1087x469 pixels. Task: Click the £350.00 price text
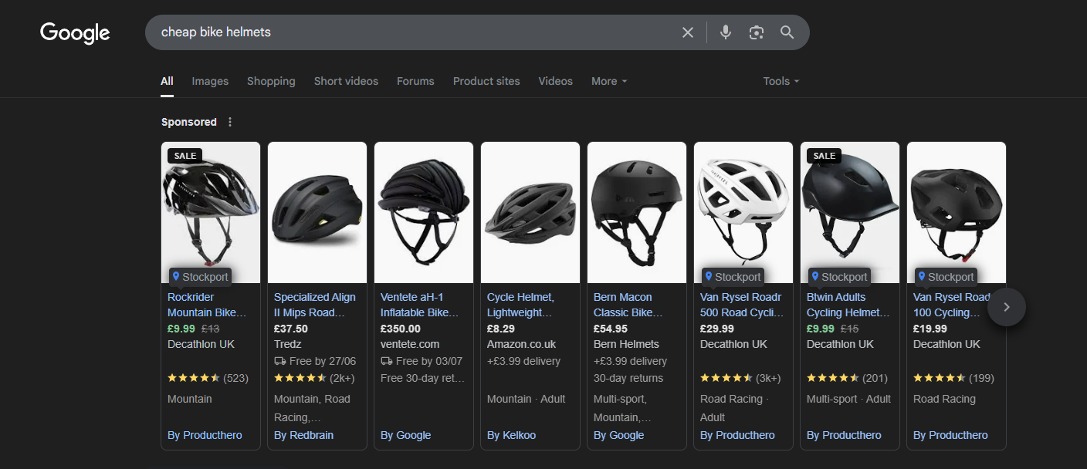coord(401,329)
